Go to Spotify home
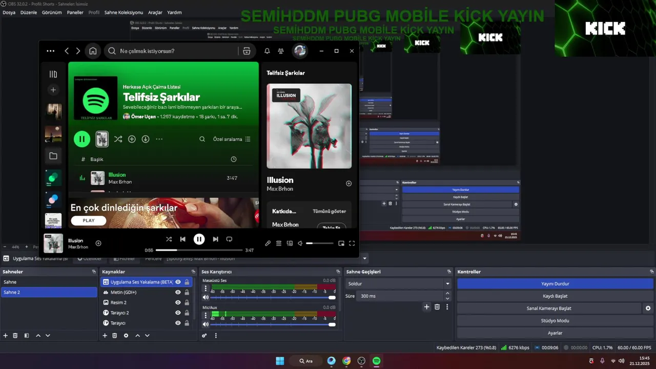 [93, 51]
